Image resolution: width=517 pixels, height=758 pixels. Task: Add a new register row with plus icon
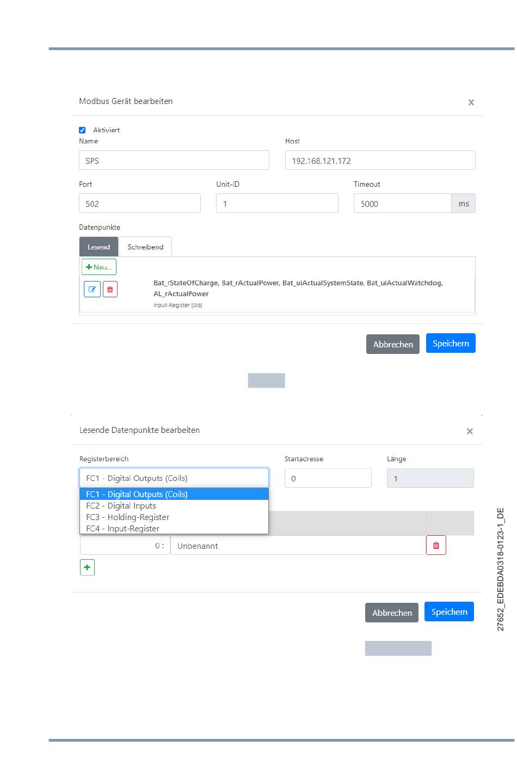point(87,567)
